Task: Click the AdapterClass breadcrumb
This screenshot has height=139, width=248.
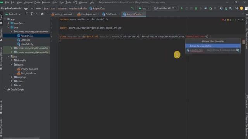Action: pos(97,8)
